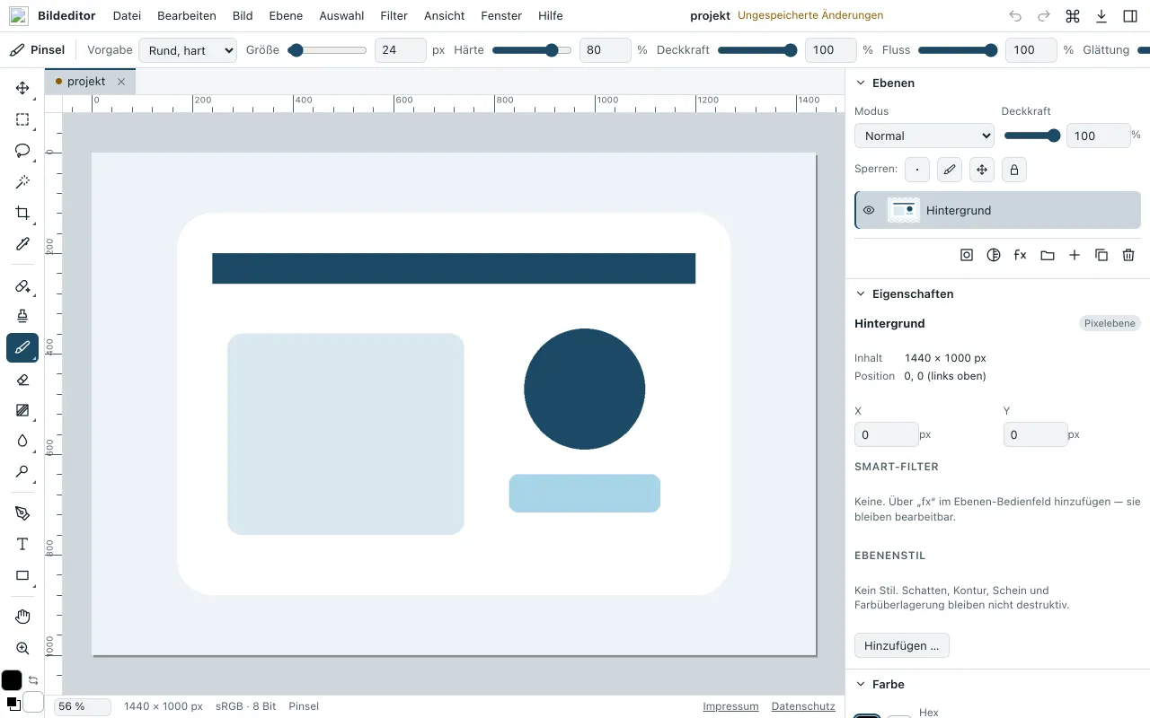Click the black foreground color swatch
Screen dimensions: 1150x718
(12, 680)
